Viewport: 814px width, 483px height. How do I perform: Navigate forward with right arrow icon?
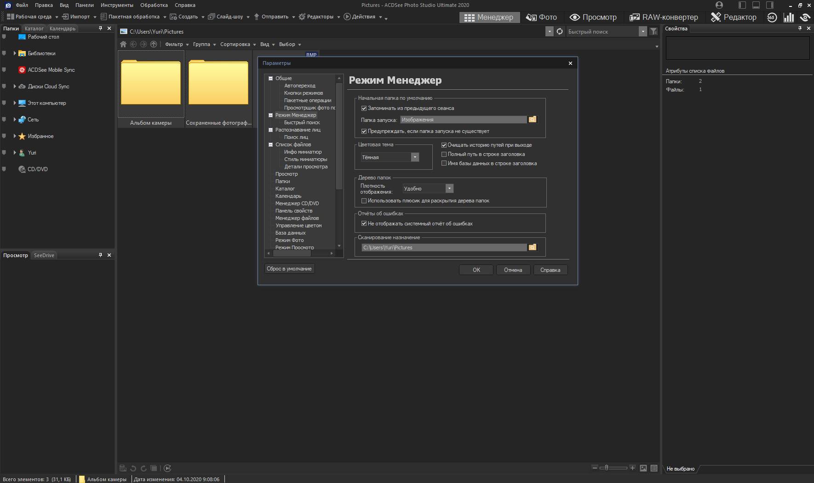click(143, 44)
